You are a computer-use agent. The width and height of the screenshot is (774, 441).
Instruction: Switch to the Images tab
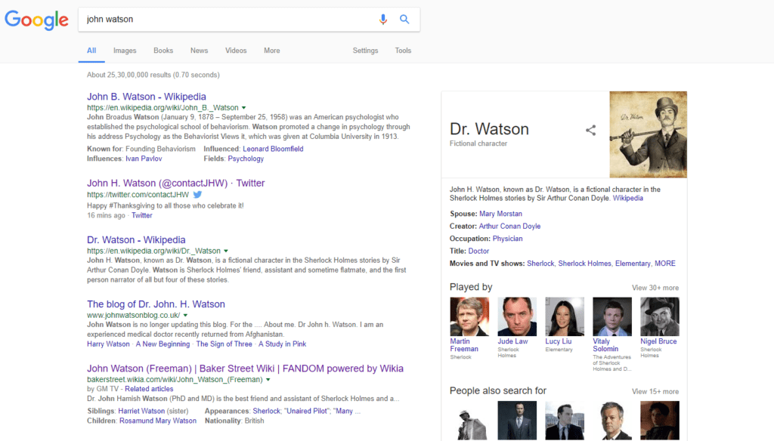[125, 51]
